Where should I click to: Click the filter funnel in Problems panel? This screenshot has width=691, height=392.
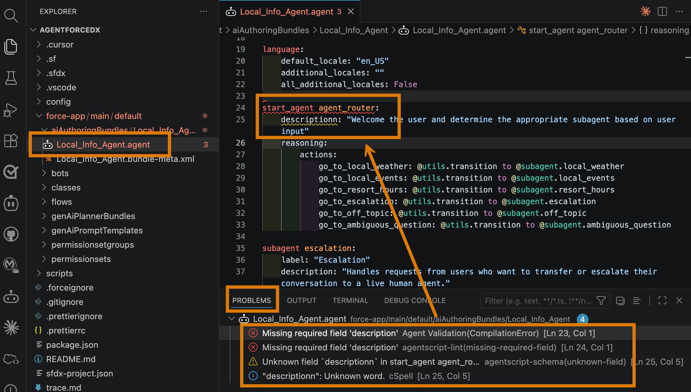(x=601, y=301)
